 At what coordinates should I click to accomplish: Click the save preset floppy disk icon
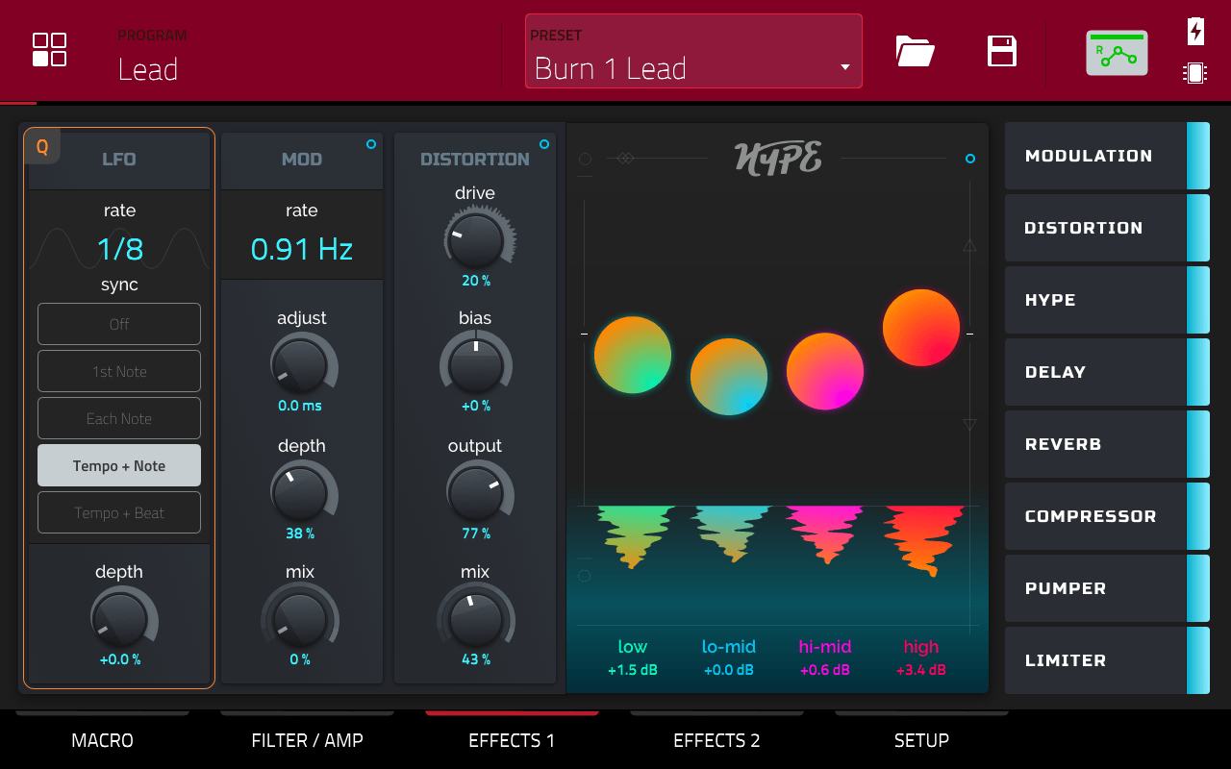(1002, 51)
